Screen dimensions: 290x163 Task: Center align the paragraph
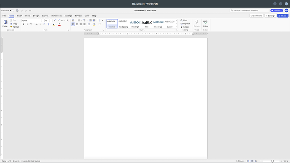[77, 24]
